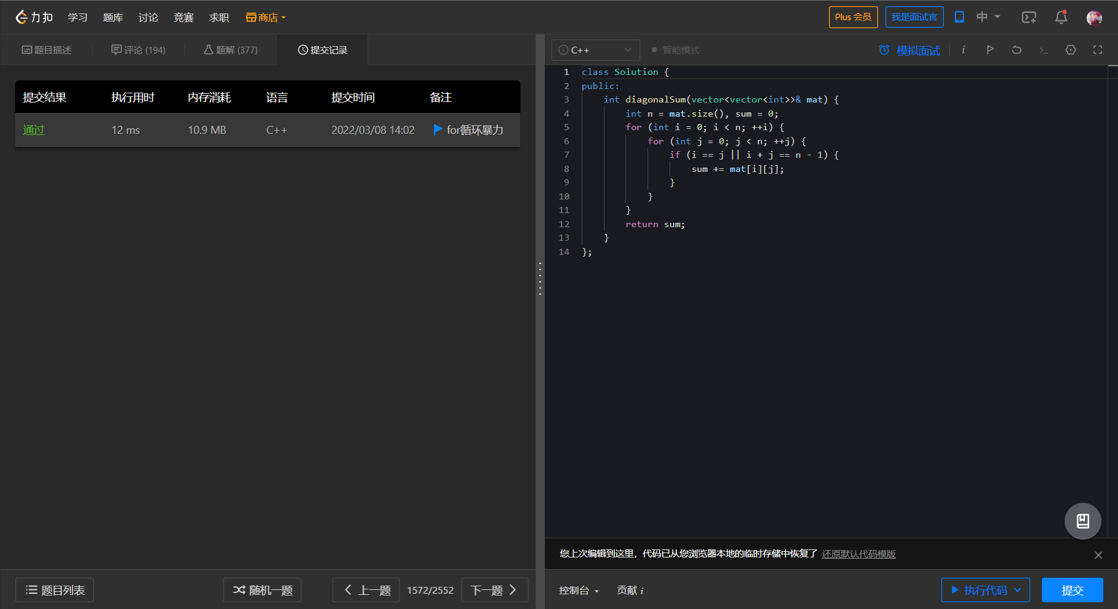Screen dimensions: 1118x609
Task: Open the 通过 submission result
Action: coord(34,130)
